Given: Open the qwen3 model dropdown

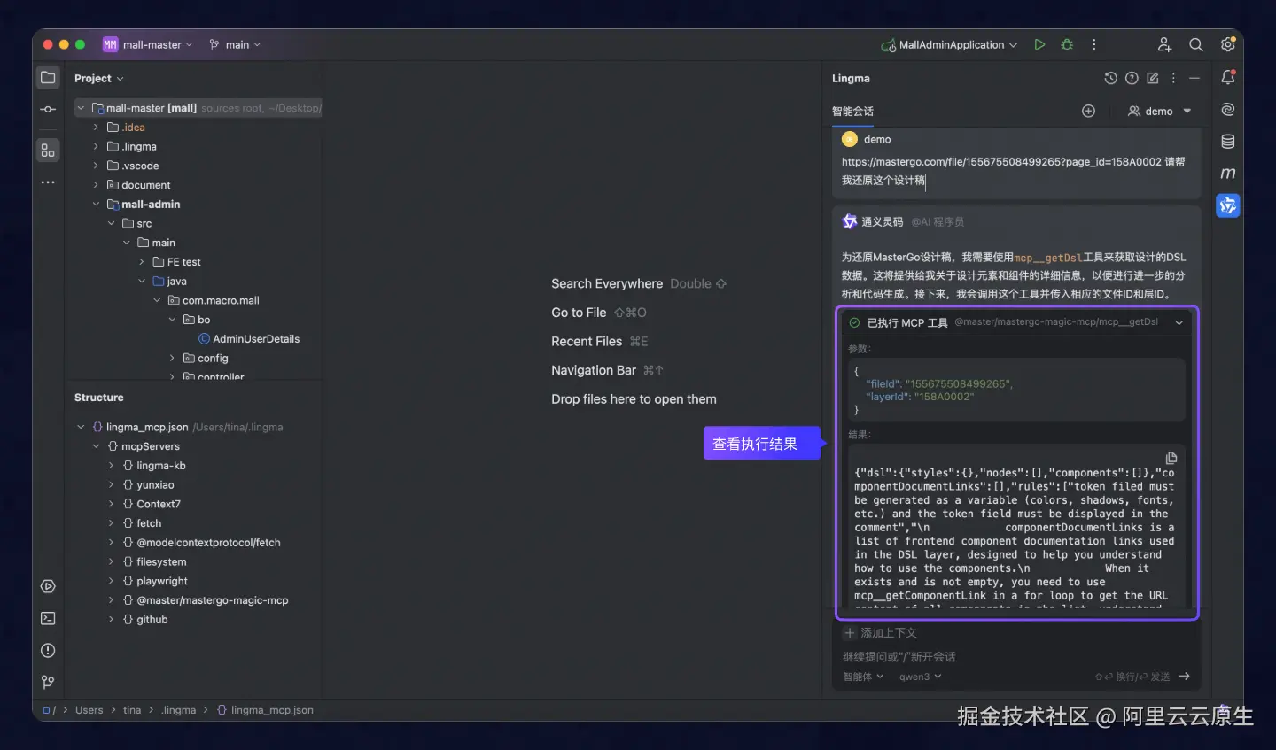Looking at the screenshot, I should point(921,677).
